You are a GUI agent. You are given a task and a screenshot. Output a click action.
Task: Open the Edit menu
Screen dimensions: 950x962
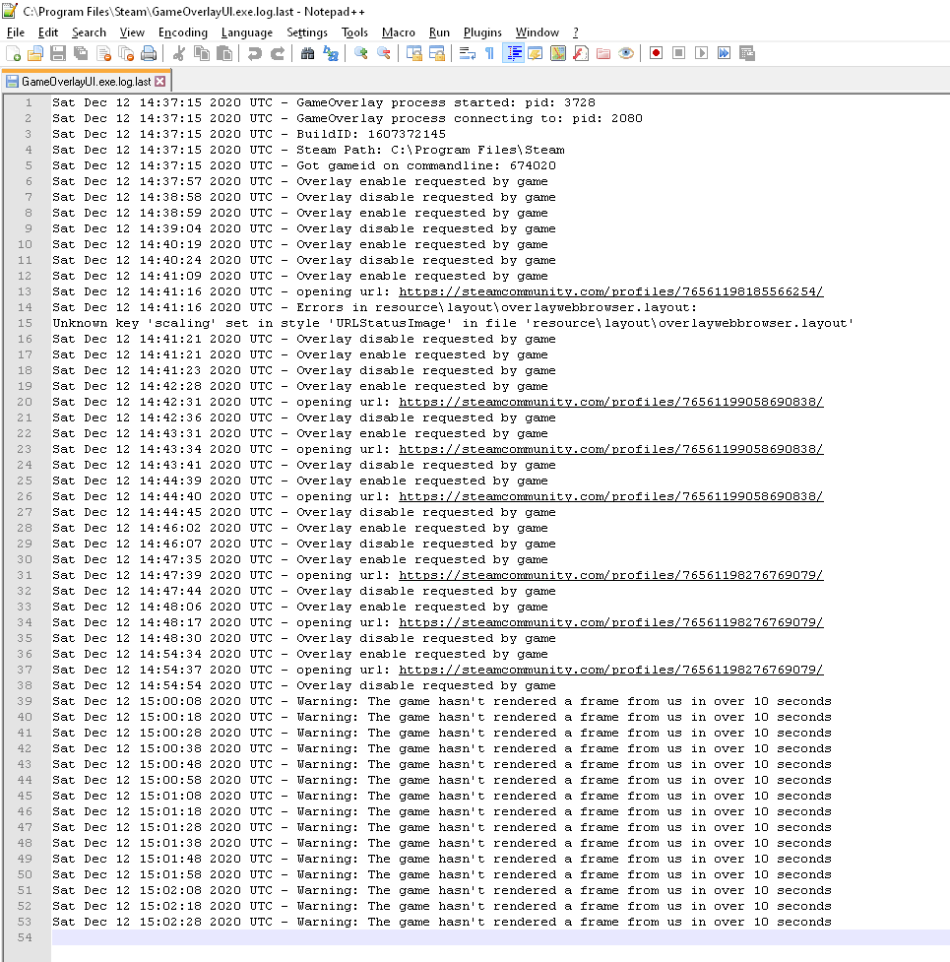[48, 32]
